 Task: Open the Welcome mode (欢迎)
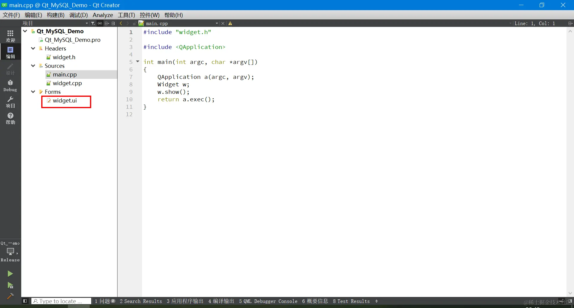(10, 36)
